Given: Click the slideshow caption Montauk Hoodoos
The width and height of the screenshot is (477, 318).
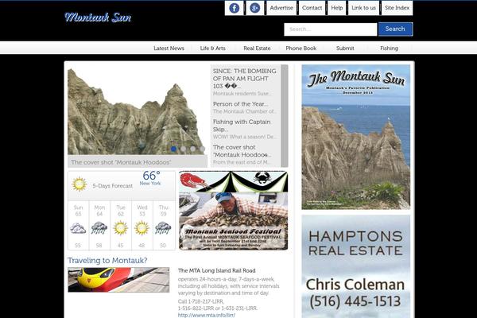Looking at the screenshot, I should (138, 162).
